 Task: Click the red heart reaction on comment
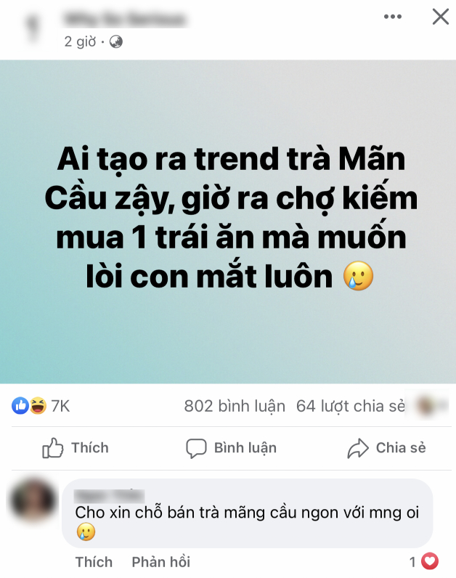(430, 561)
